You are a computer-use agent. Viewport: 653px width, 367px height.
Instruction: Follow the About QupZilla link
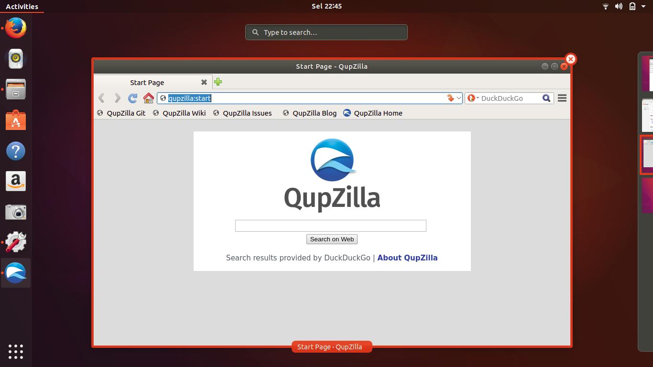pyautogui.click(x=407, y=258)
